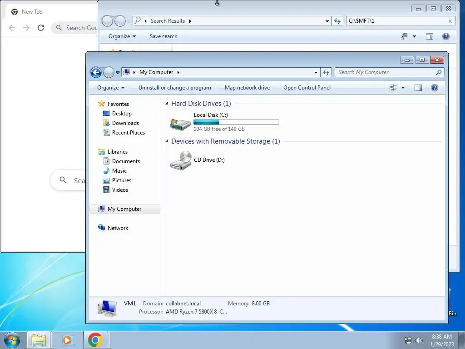Image resolution: width=465 pixels, height=349 pixels.
Task: Open help in My Computer window
Action: pos(435,88)
